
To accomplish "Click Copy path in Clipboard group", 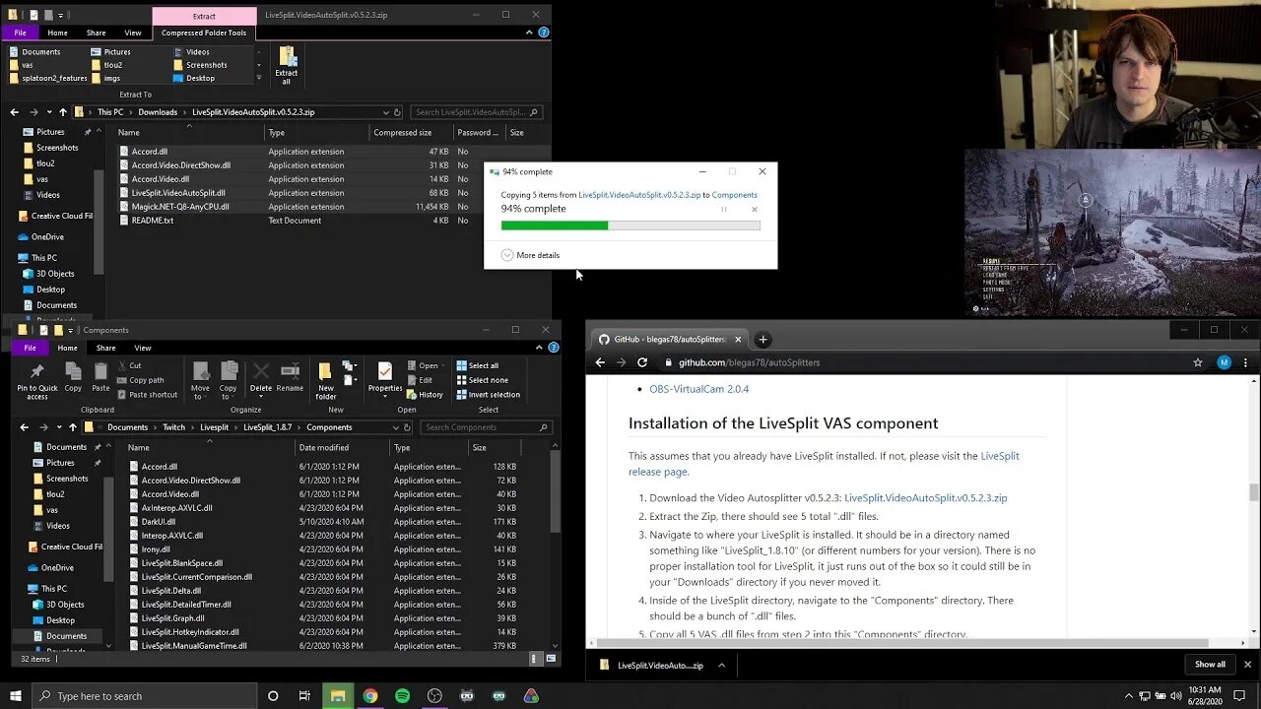I will pyautogui.click(x=139, y=380).
